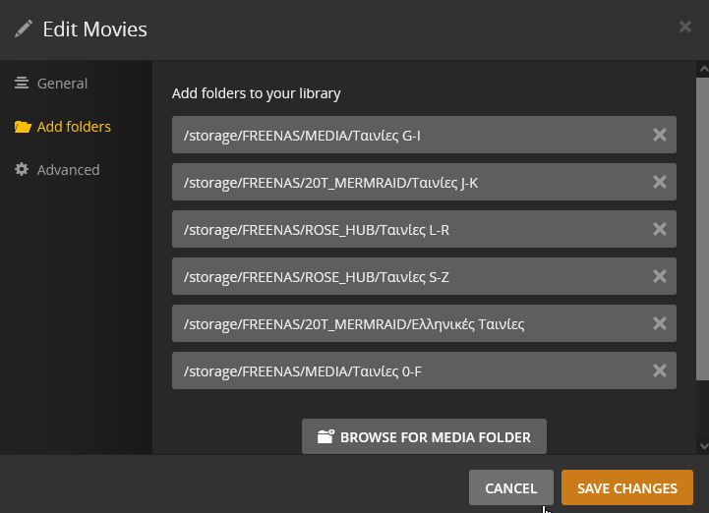This screenshot has width=709, height=513.
Task: Select the Add folders tab
Action: point(73,127)
